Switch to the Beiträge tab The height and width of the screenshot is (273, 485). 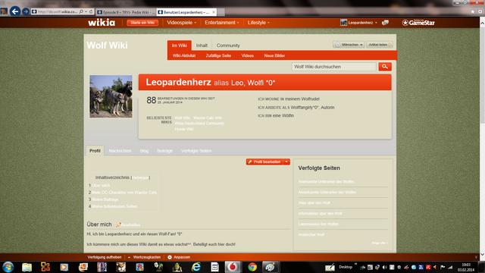click(164, 151)
